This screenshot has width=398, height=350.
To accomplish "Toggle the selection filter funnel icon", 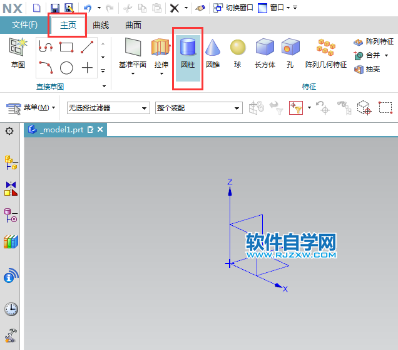I will point(296,108).
